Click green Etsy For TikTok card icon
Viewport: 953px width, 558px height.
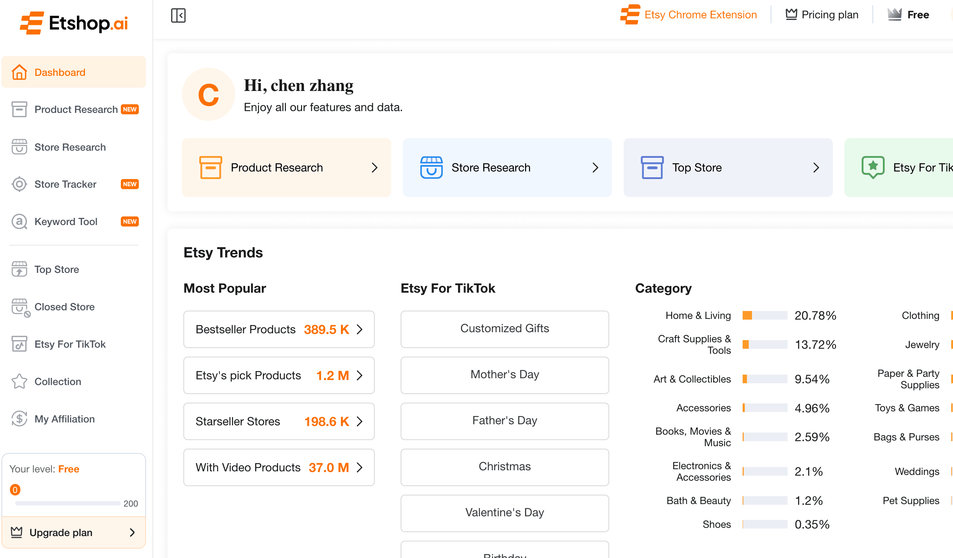pyautogui.click(x=873, y=167)
